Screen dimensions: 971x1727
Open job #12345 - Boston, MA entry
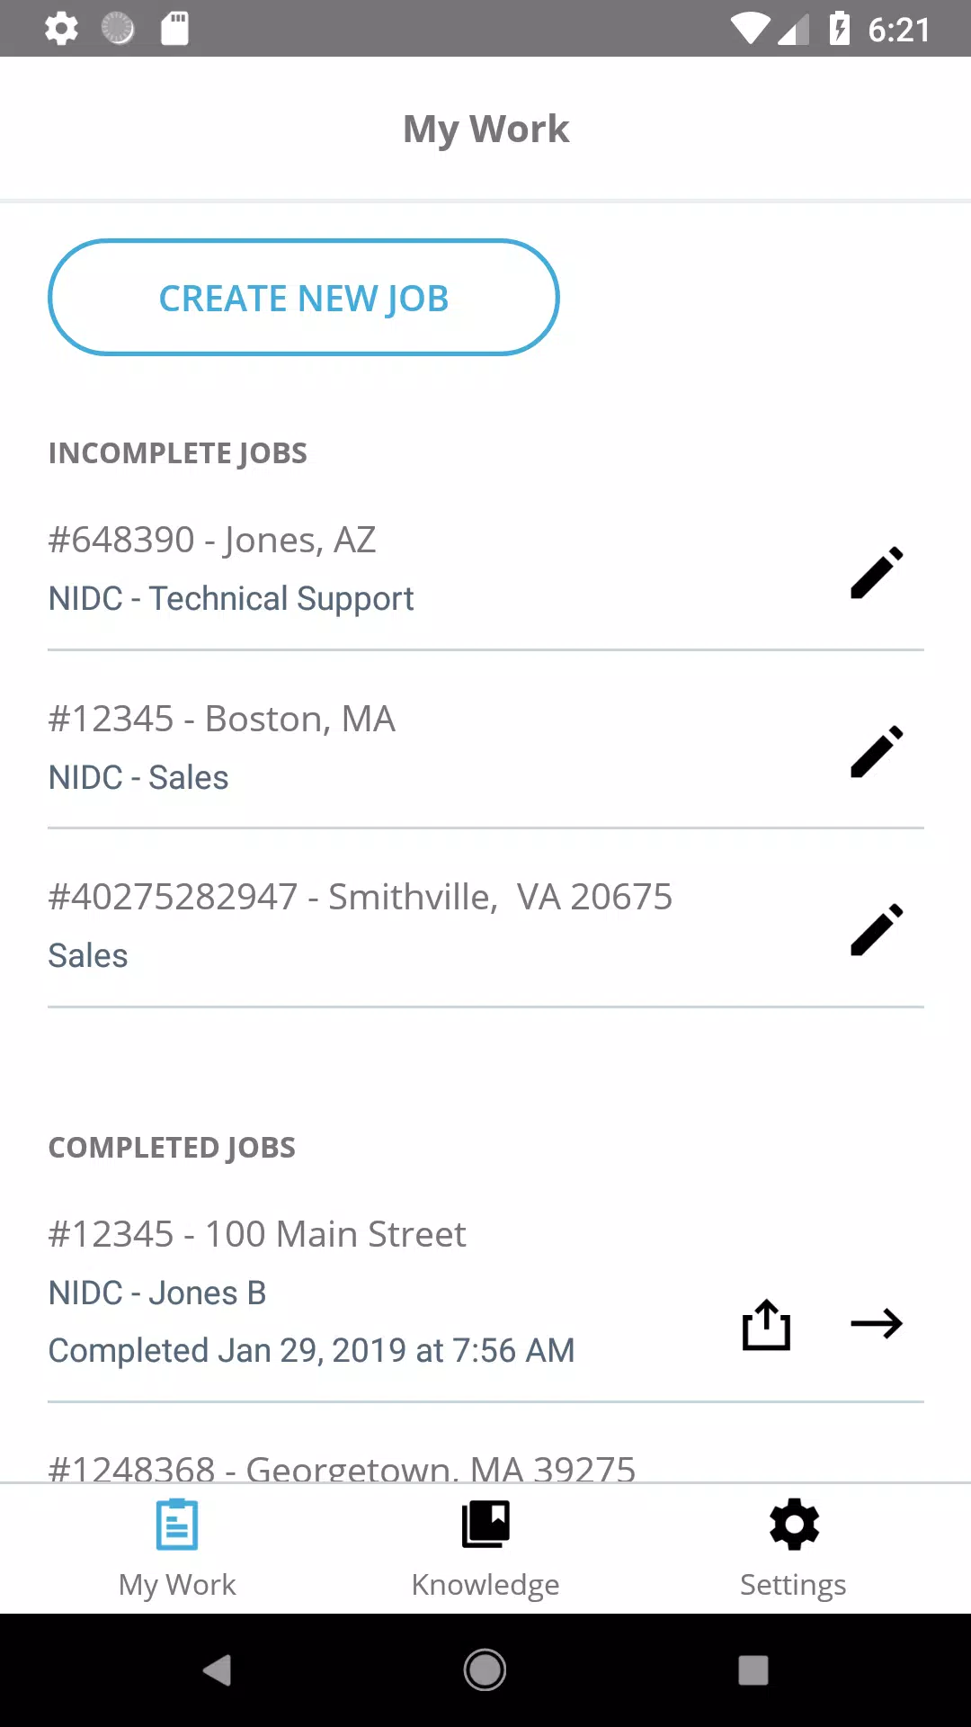(360, 747)
